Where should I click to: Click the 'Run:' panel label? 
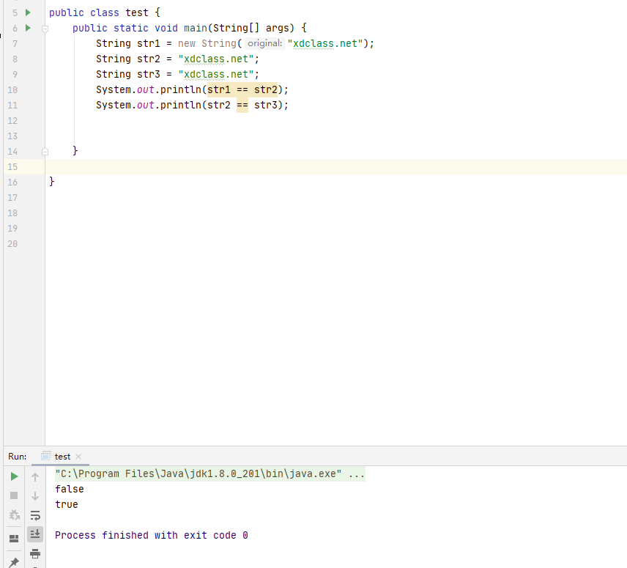click(17, 457)
